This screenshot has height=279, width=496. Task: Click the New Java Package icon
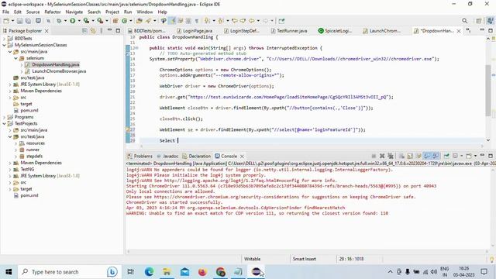point(115,21)
